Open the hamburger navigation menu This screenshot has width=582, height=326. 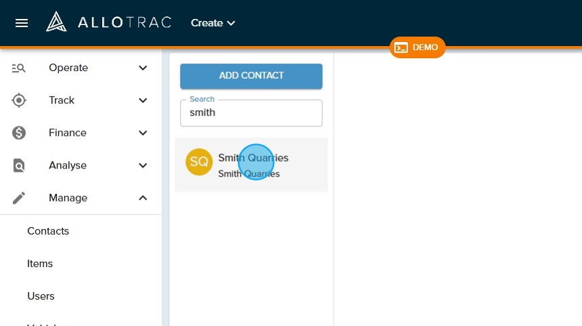tap(22, 23)
